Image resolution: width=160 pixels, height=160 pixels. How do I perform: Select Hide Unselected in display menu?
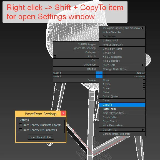click(x=122, y=57)
